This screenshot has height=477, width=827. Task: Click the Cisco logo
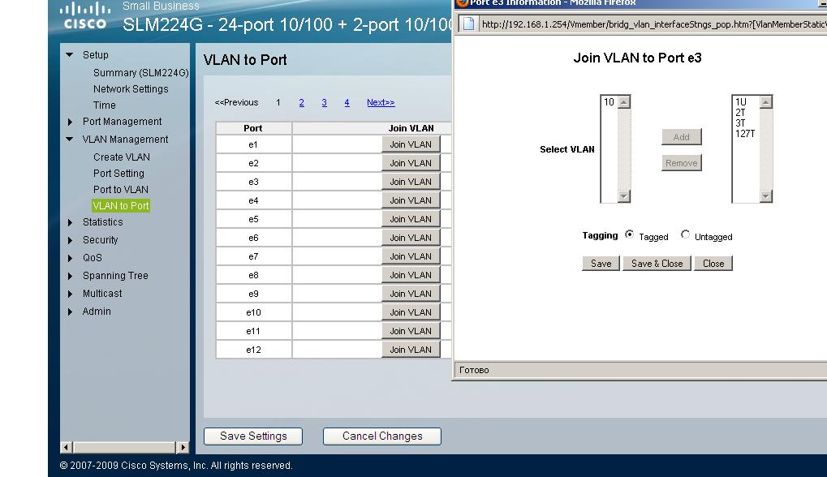point(85,15)
